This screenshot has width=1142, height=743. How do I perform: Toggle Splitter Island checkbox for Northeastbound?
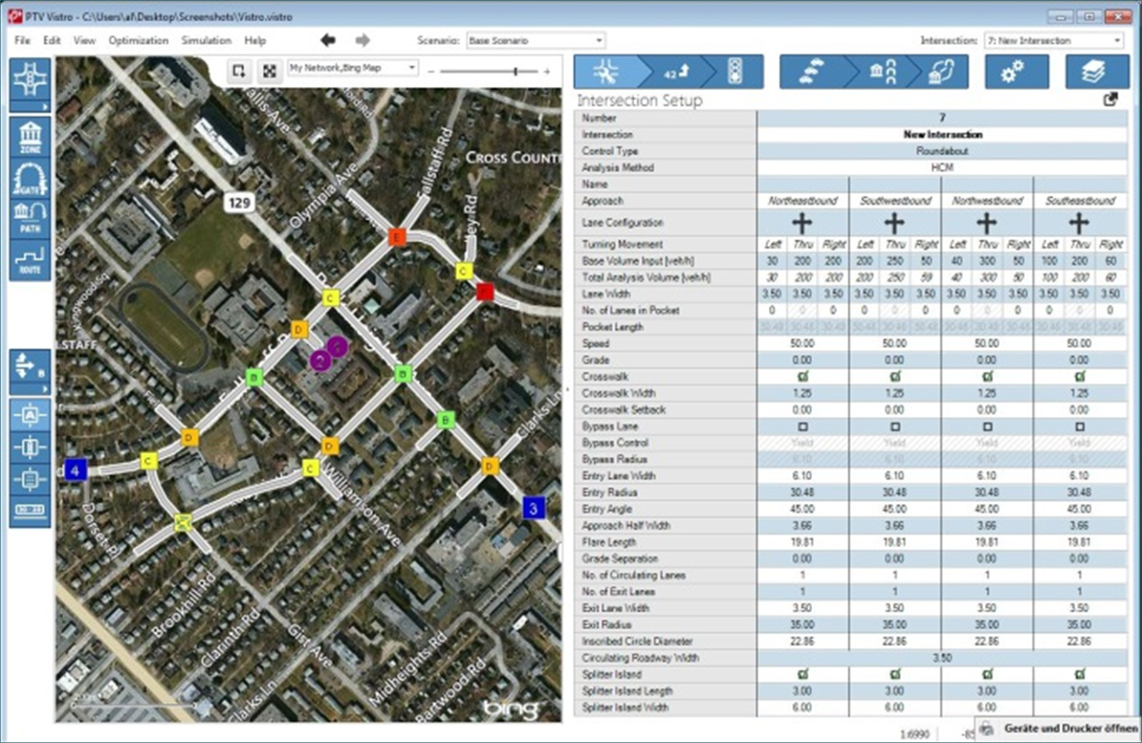click(x=802, y=674)
